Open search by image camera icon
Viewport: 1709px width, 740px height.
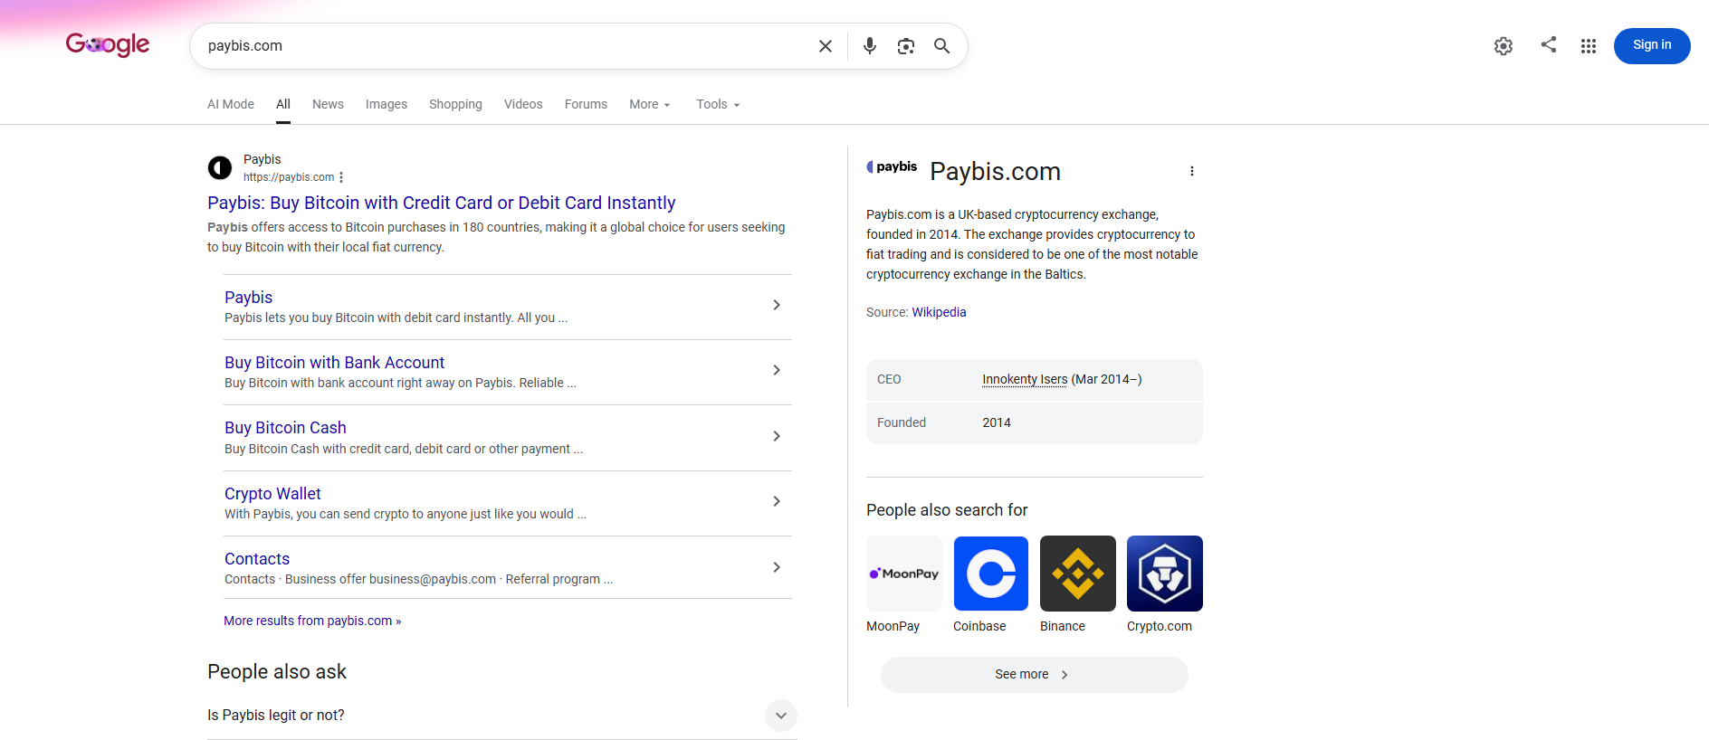point(906,46)
